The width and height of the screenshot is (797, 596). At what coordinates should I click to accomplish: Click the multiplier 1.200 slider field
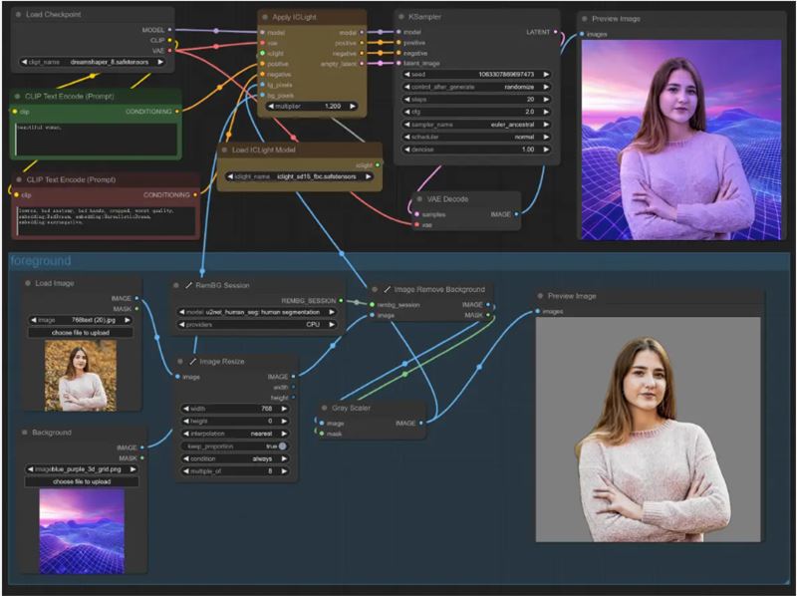(x=312, y=107)
